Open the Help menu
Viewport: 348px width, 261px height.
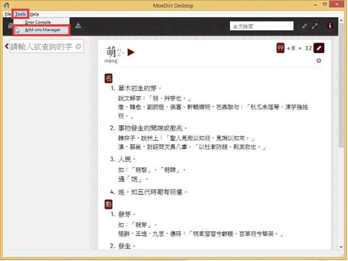coord(34,14)
